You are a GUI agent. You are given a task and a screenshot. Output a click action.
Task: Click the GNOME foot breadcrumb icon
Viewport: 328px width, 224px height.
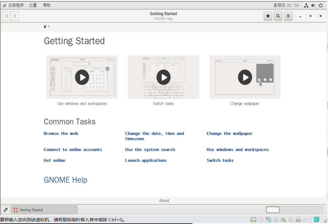coord(45,26)
